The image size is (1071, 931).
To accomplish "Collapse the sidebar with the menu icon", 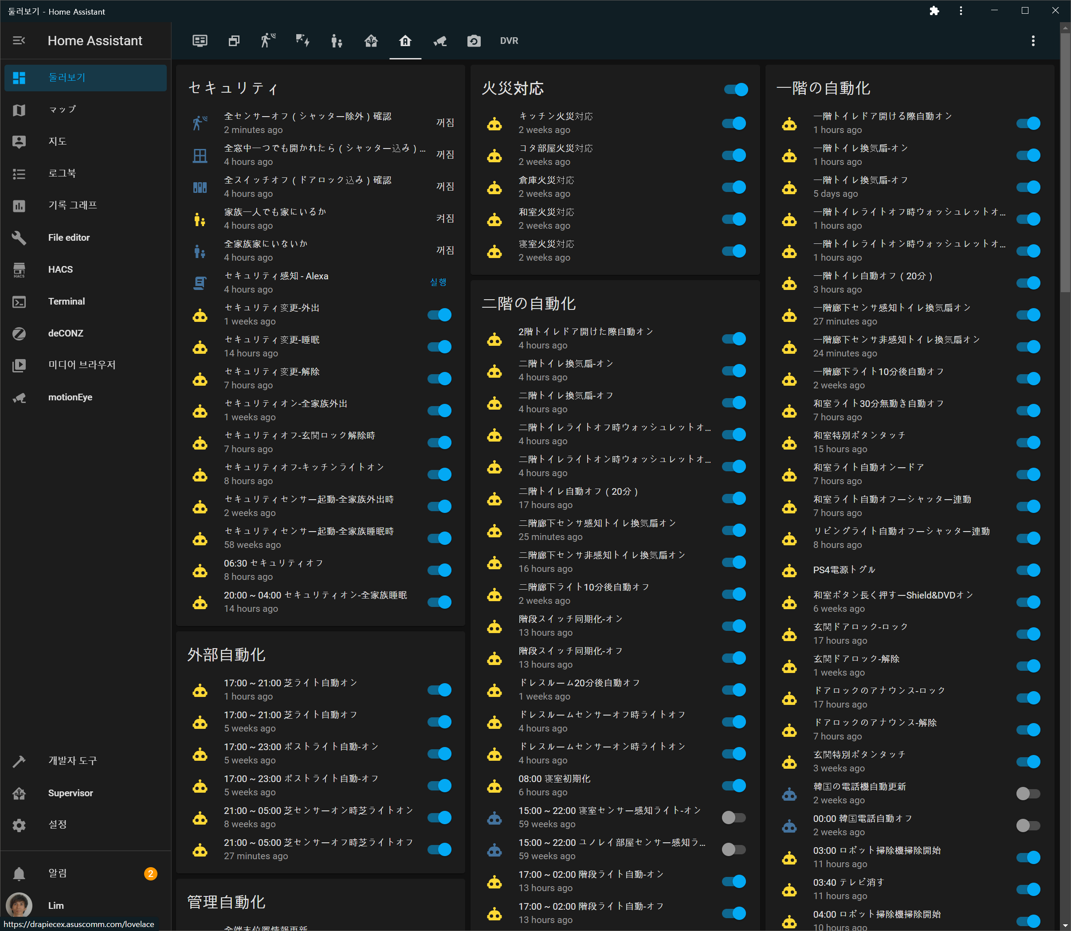I will pos(19,40).
